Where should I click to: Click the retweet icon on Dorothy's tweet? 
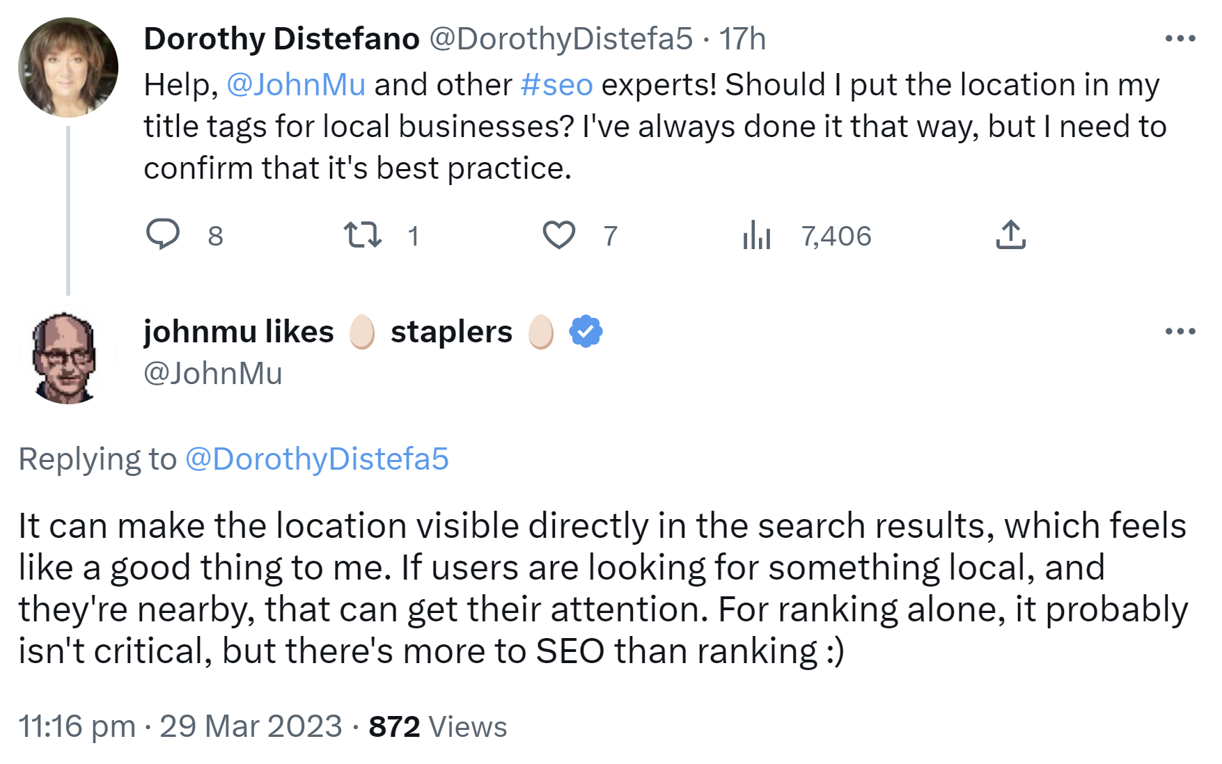pos(363,234)
